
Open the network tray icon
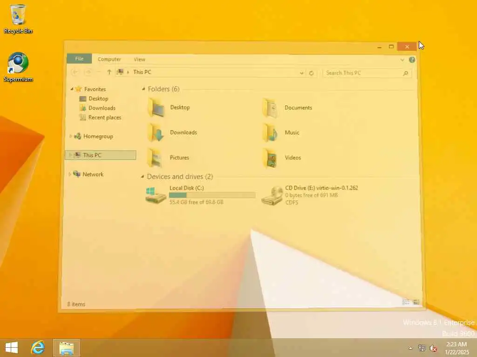[422, 348]
